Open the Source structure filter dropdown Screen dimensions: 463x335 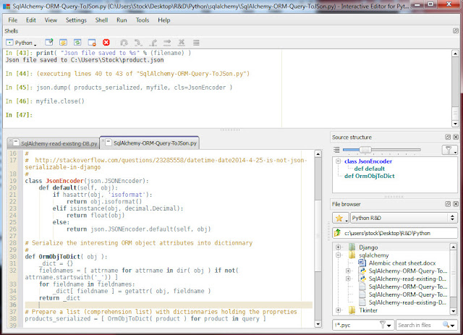[449, 150]
